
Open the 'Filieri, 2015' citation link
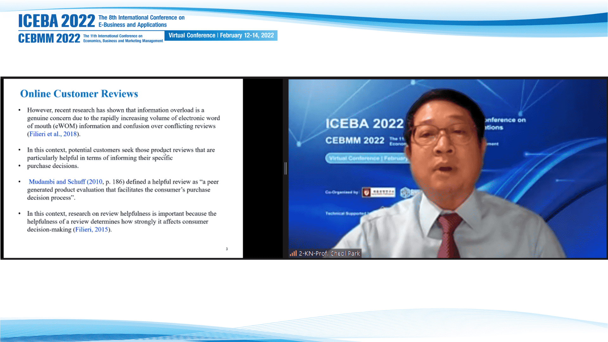click(x=92, y=230)
